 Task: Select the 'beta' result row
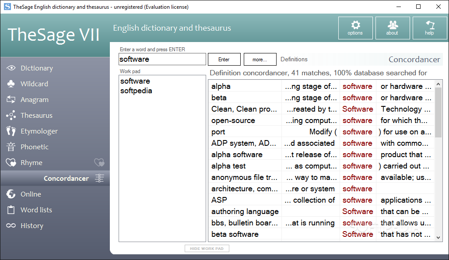pos(321,98)
